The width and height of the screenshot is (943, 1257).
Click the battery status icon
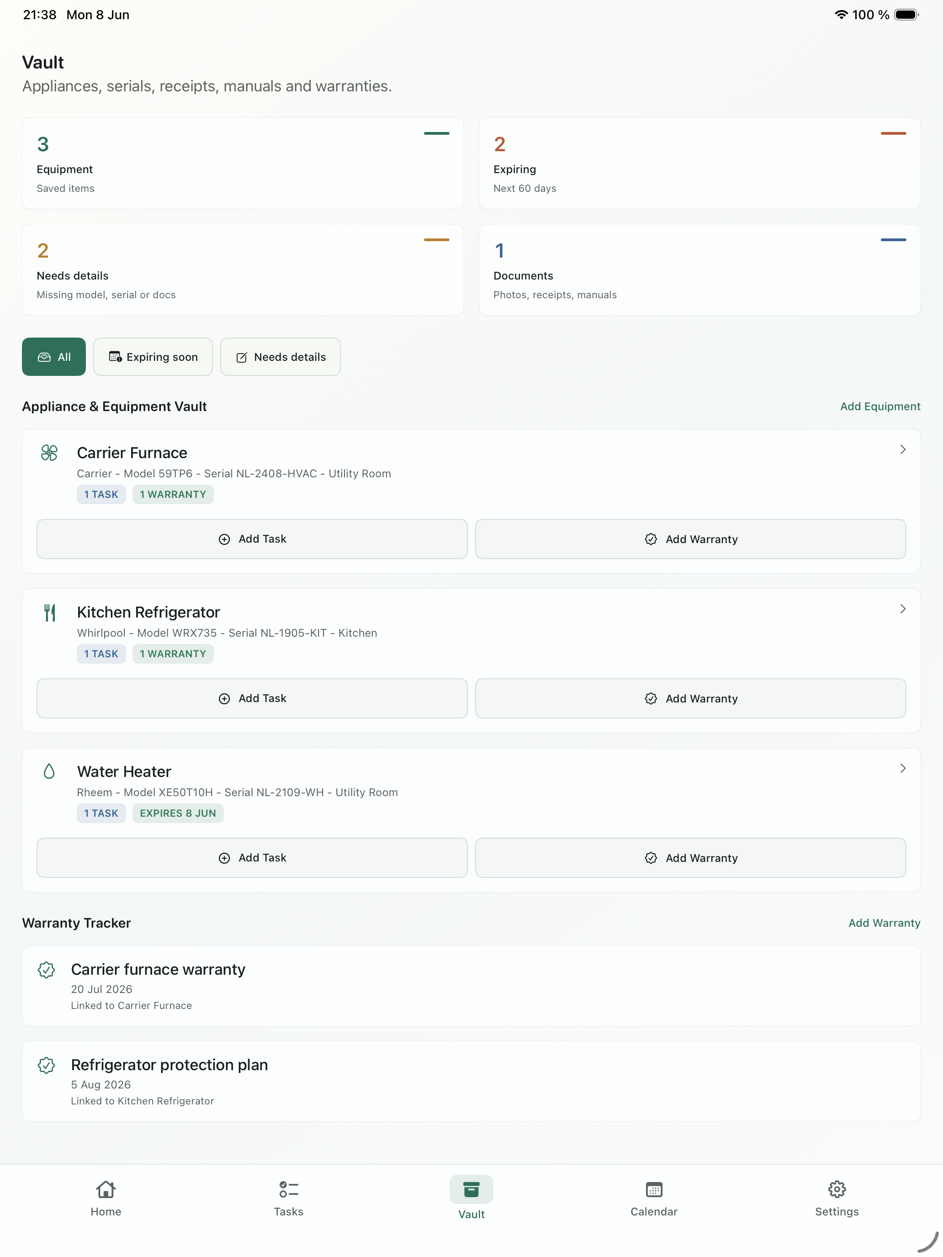(906, 15)
